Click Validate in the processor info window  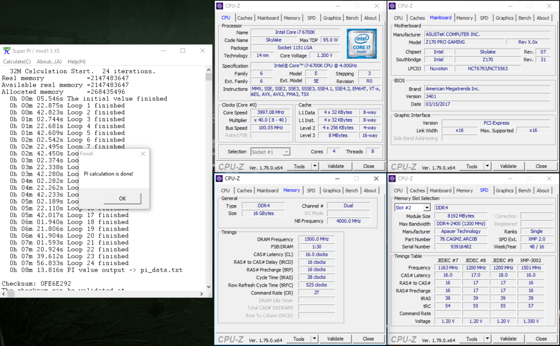tap(336, 166)
